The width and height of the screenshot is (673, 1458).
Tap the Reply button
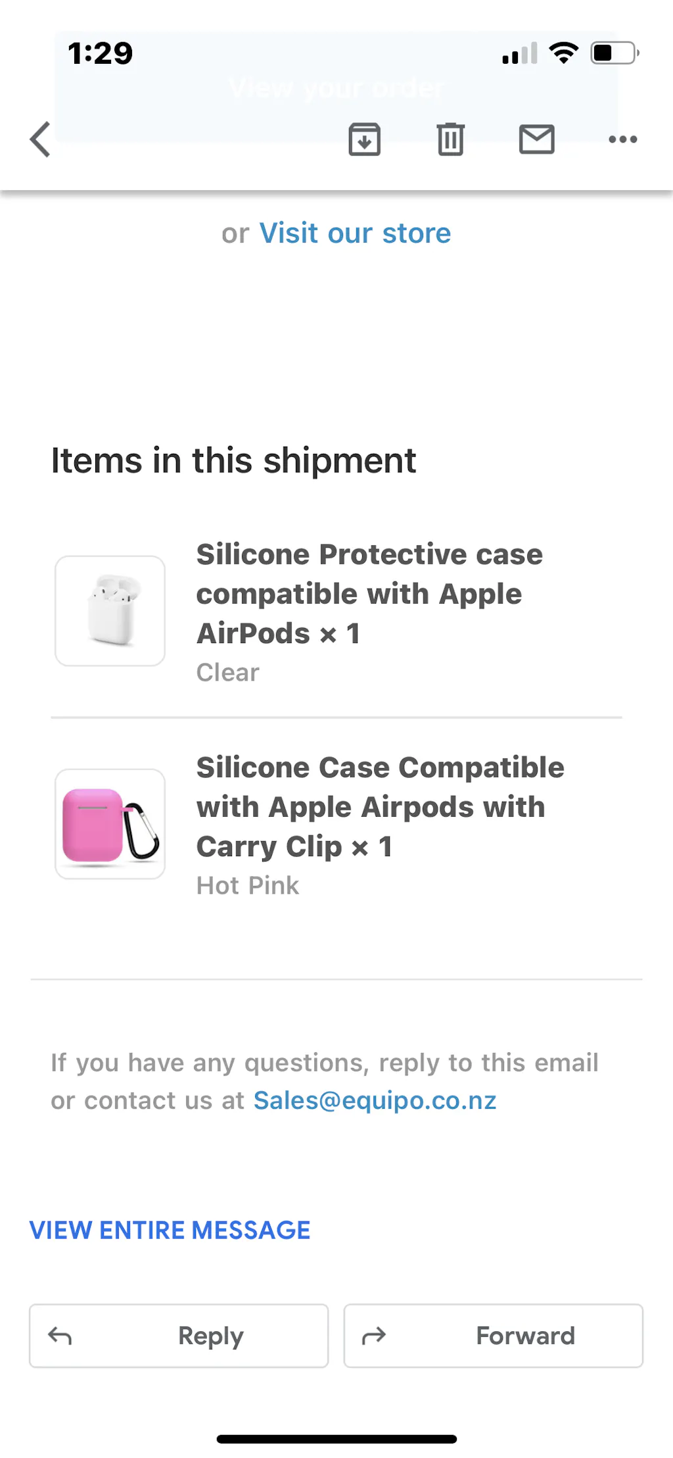[x=179, y=1336]
